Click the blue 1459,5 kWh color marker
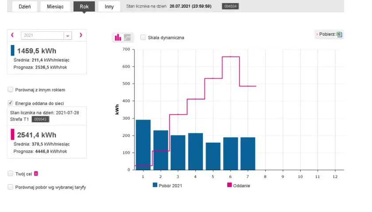 [x=12, y=50]
